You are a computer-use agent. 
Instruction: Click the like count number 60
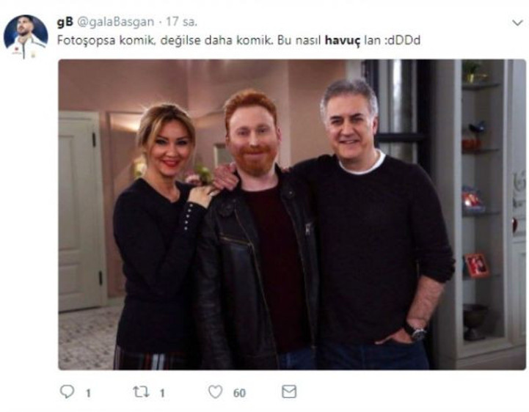(x=239, y=393)
